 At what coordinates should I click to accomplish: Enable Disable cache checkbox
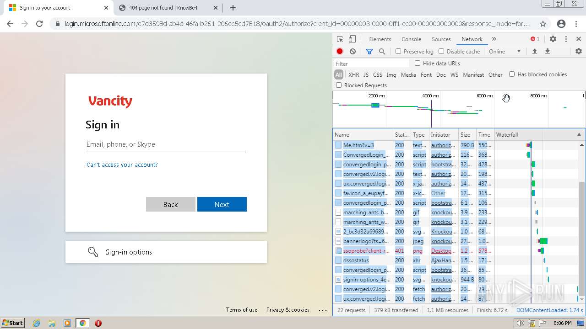coord(441,52)
